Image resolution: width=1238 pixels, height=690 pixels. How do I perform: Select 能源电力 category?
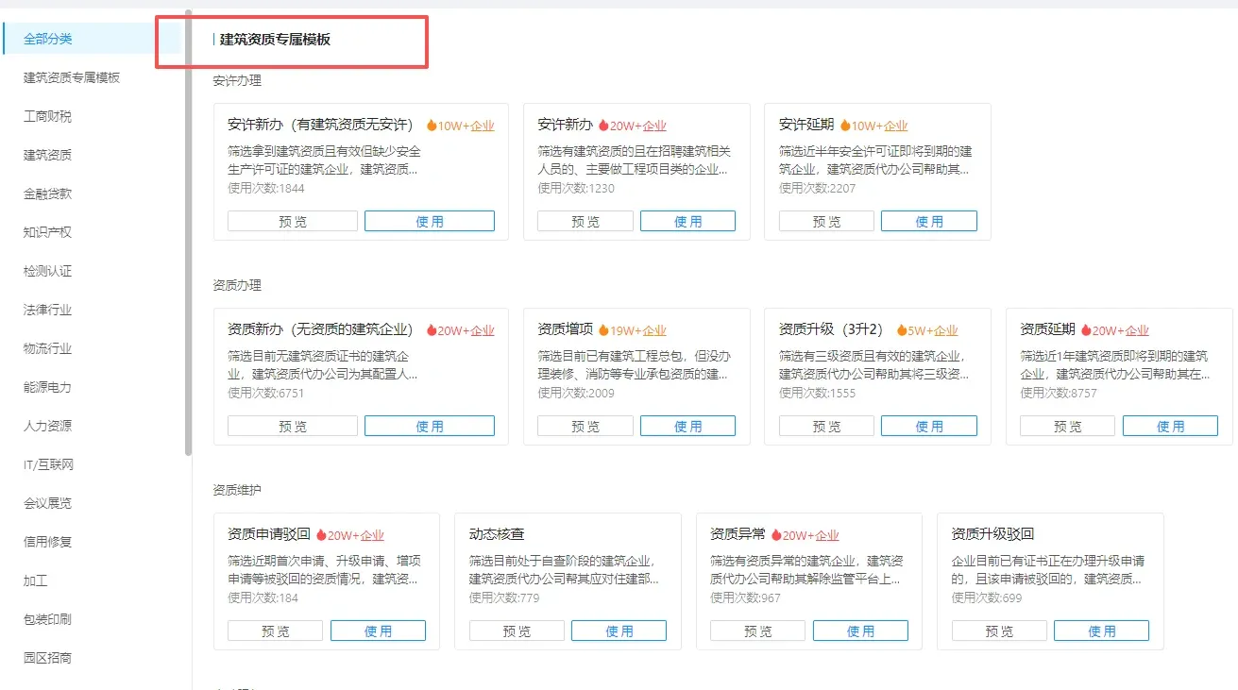coord(47,387)
